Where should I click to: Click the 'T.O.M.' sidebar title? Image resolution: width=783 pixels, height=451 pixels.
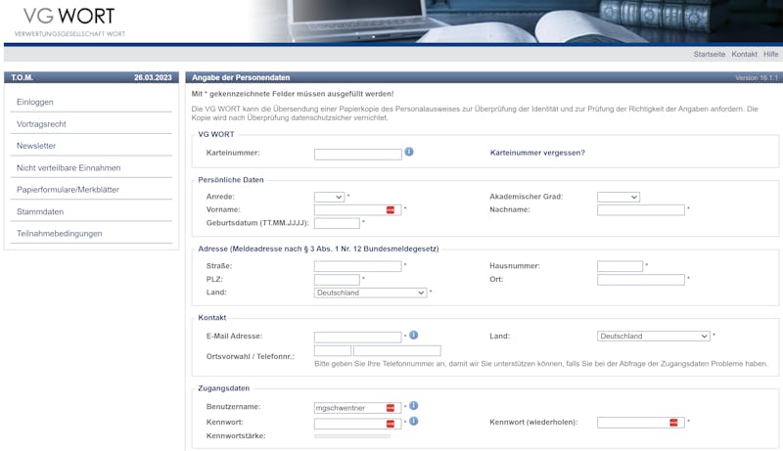point(22,77)
